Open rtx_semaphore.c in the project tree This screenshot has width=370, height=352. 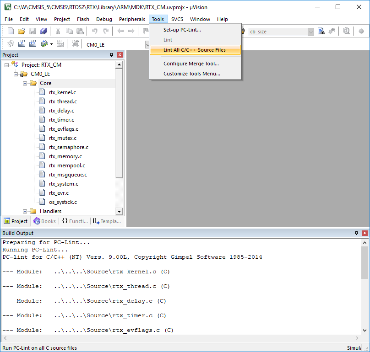(69, 147)
